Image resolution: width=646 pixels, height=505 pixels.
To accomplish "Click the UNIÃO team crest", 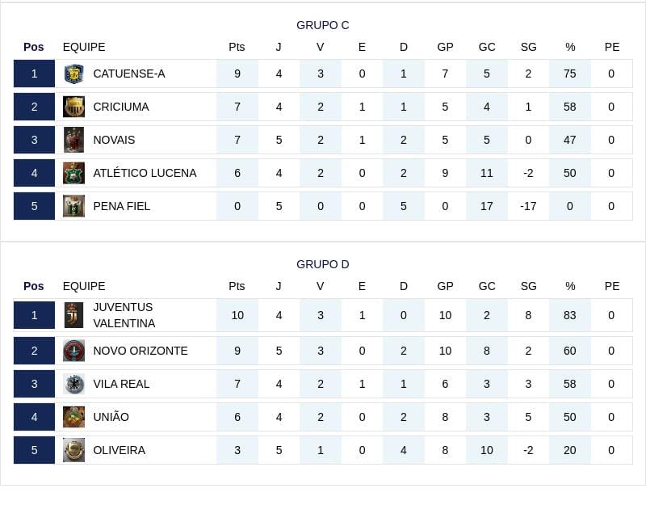I will pos(73,417).
